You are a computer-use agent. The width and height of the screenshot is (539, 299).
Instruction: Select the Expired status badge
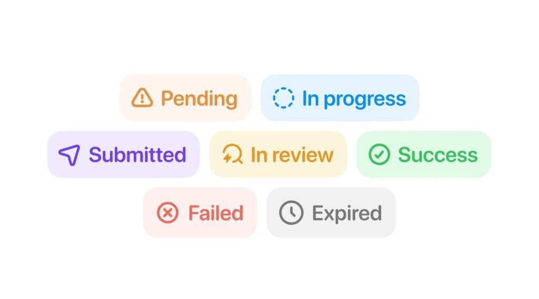(x=331, y=213)
